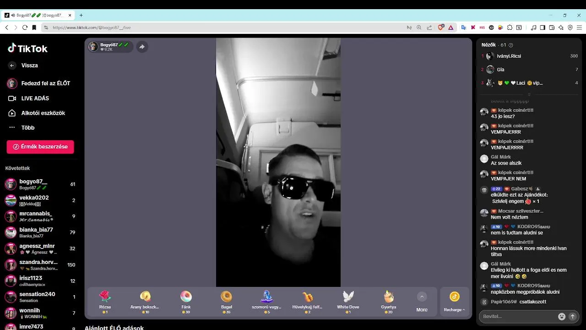The image size is (586, 330).
Task: Click Érmék beszerzése button
Action: [40, 147]
